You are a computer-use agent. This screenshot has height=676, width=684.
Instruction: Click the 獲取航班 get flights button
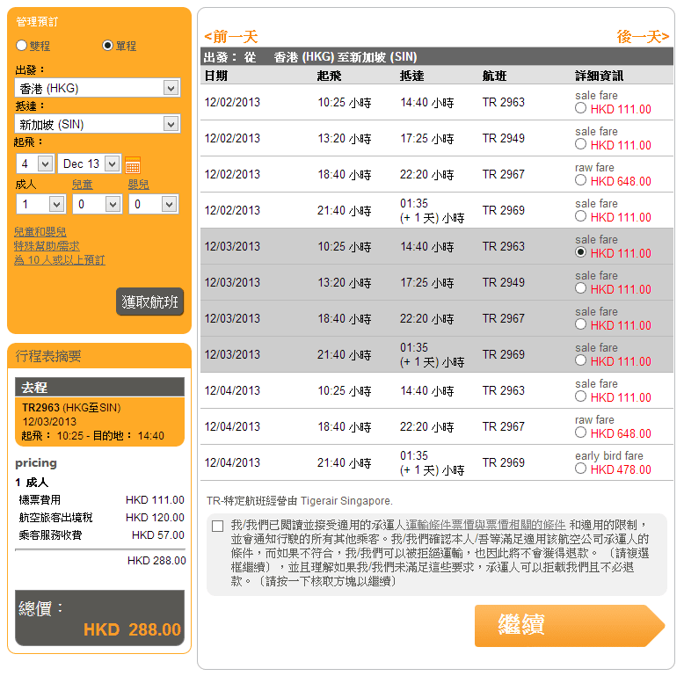[x=149, y=302]
